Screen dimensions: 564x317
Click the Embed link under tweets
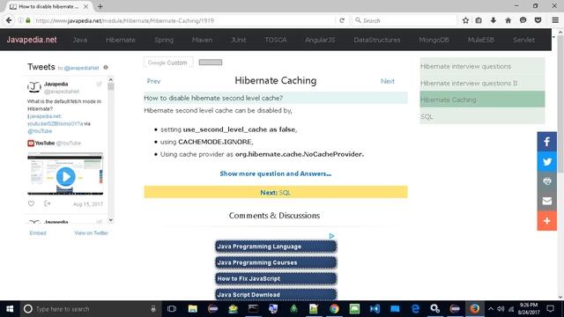[38, 232]
